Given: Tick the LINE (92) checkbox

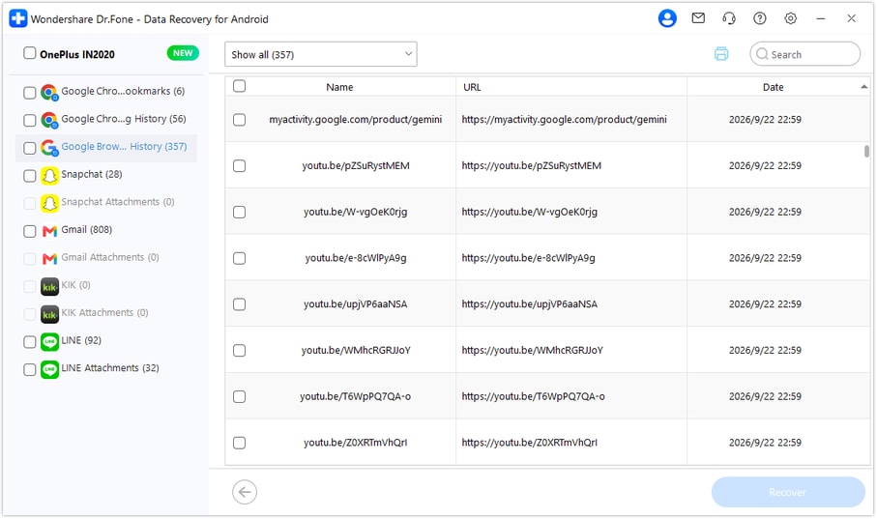Looking at the screenshot, I should [30, 342].
